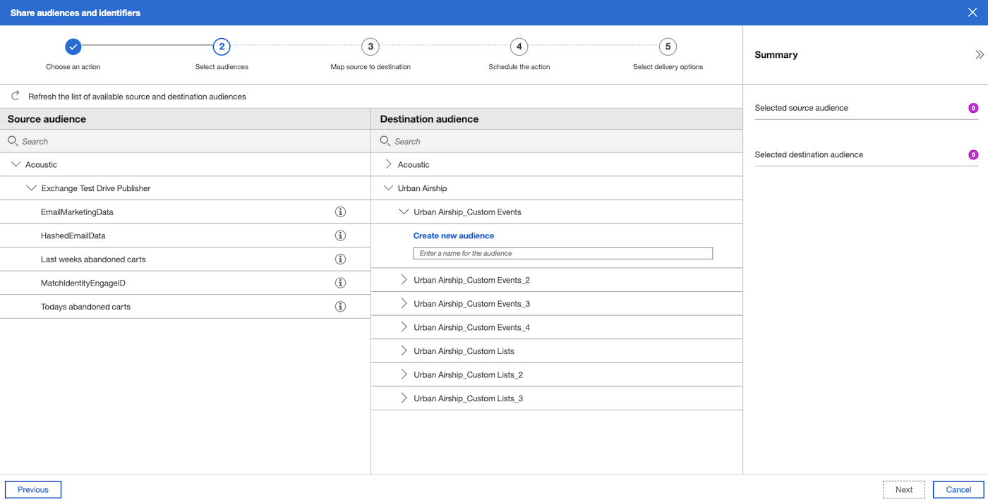988x502 pixels.
Task: Click info icon for EmailMarketingData
Action: point(340,212)
